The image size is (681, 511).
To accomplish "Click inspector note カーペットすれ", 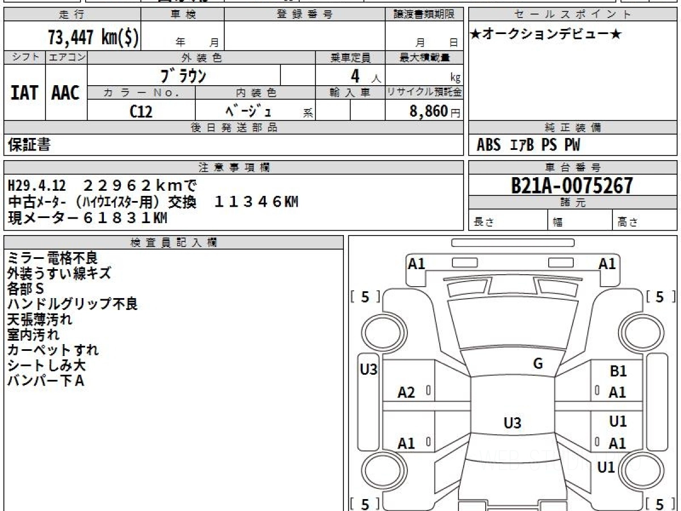I will click(x=53, y=350).
